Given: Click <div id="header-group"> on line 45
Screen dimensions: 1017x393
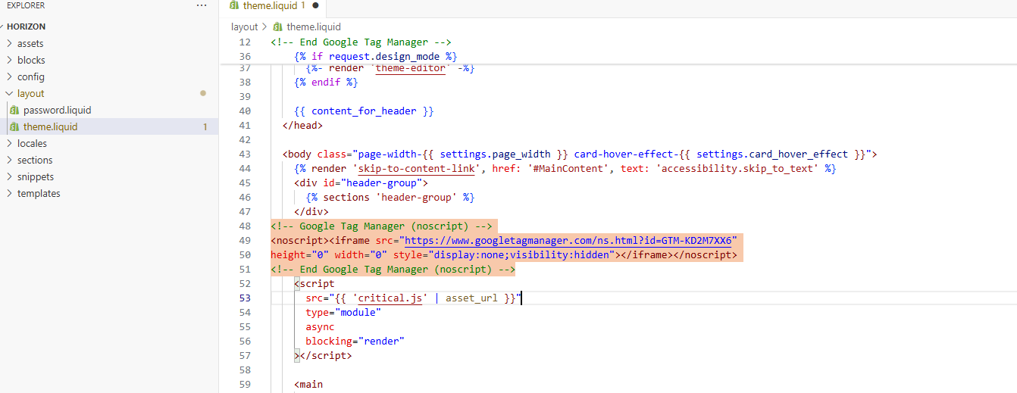Looking at the screenshot, I should click(x=361, y=182).
